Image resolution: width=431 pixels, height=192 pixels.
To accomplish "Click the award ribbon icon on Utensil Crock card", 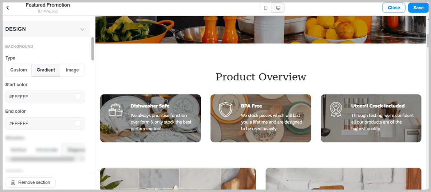I will [x=336, y=110].
